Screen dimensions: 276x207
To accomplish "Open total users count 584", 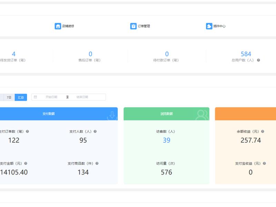I will pyautogui.click(x=246, y=54).
